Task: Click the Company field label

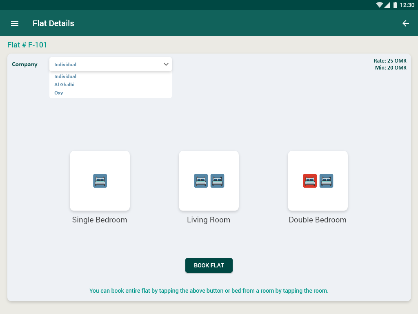Action: [x=24, y=64]
